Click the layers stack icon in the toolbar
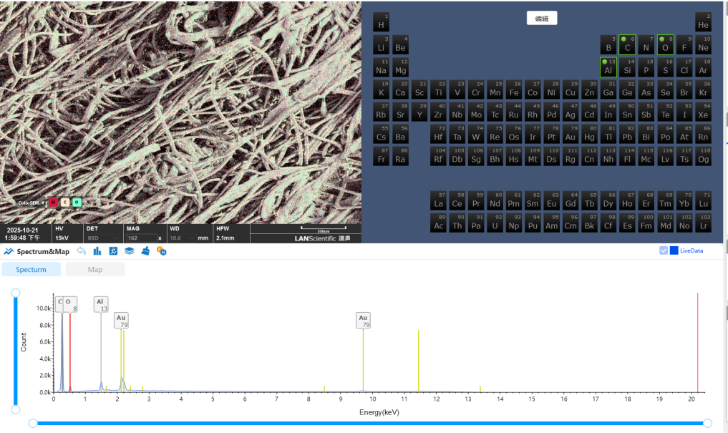The height and width of the screenshot is (433, 728). pos(130,251)
